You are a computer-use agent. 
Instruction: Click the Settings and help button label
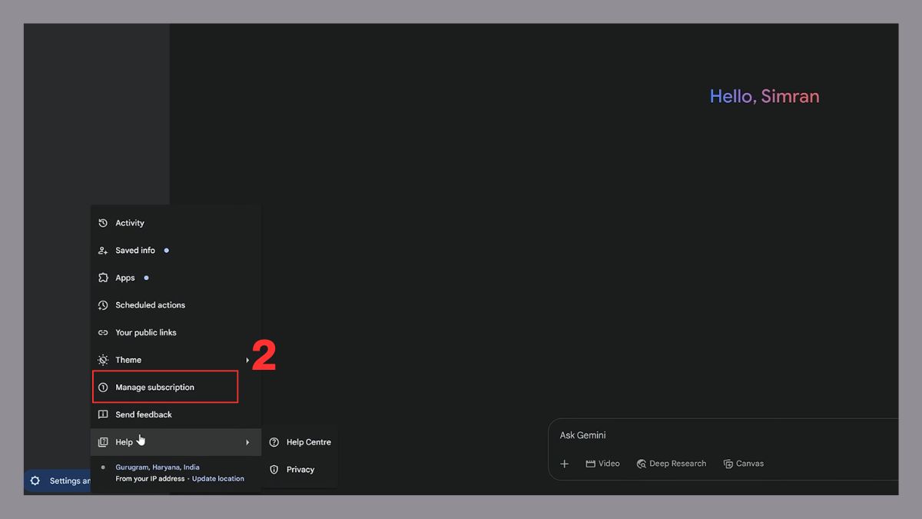pos(70,481)
